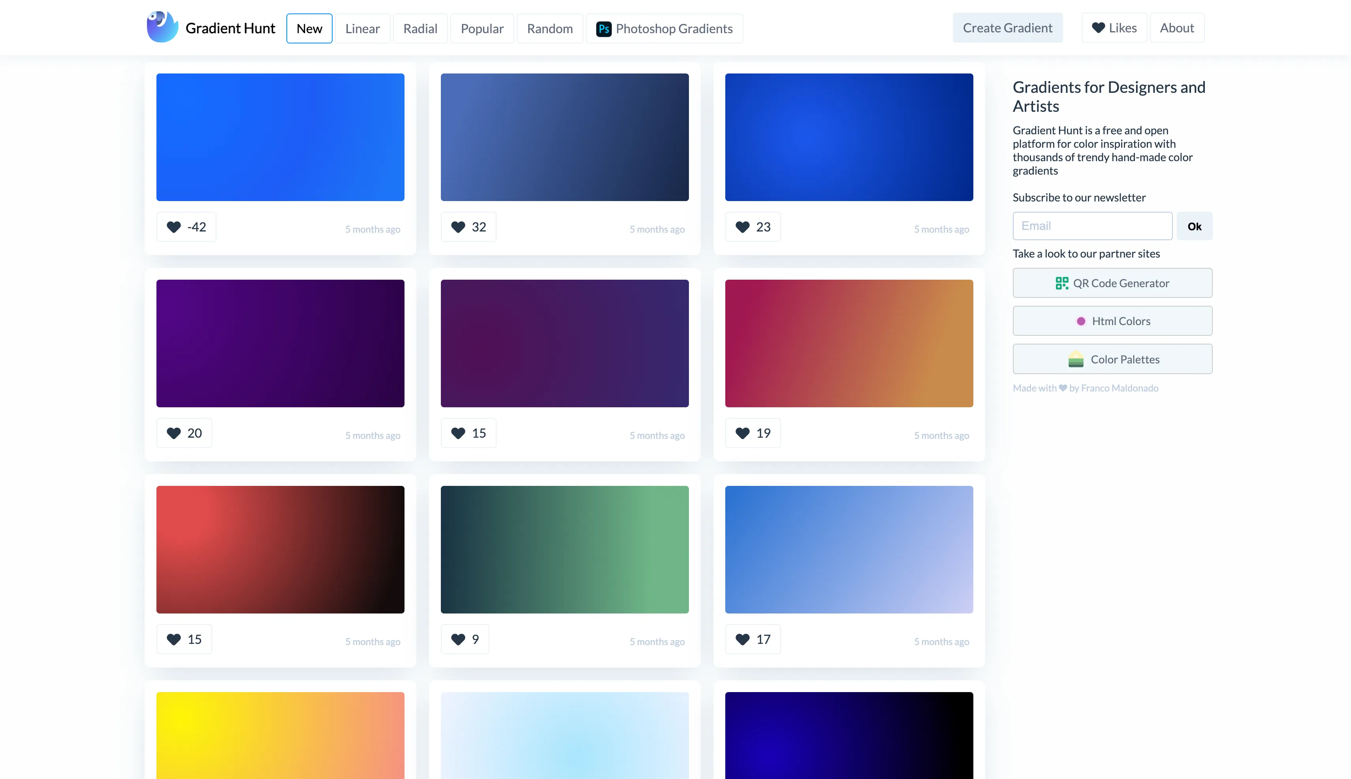Like the gradient with 32 likes

[x=468, y=227]
